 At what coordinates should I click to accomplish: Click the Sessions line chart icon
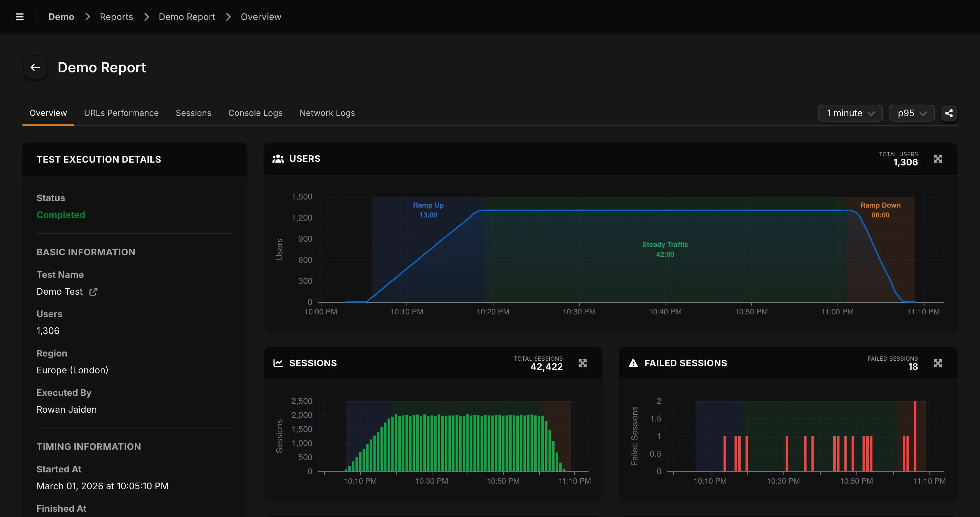(278, 363)
